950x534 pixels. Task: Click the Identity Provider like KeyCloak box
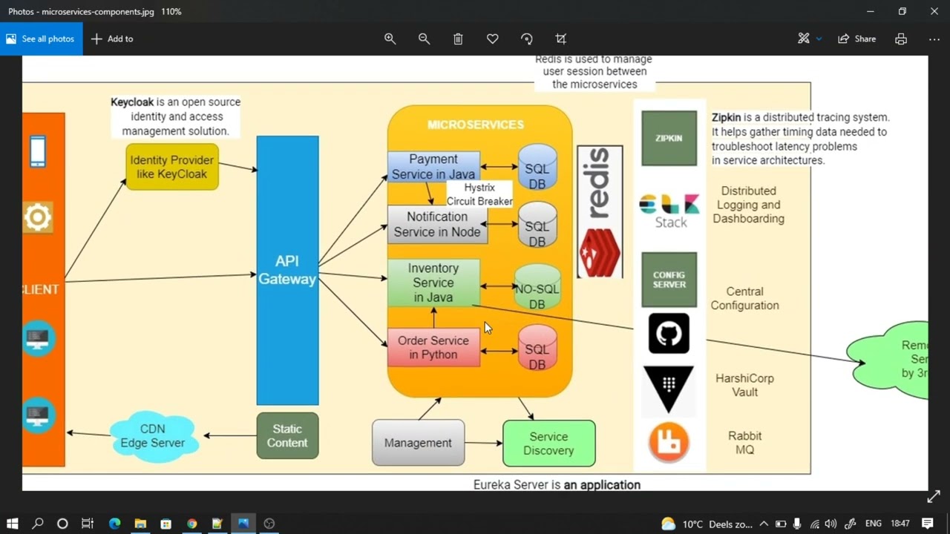point(172,167)
